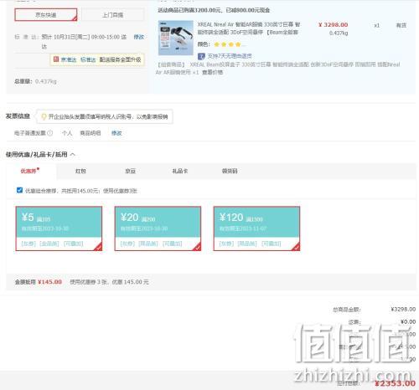Click the info icon beside 电子普通发票
The width and height of the screenshot is (419, 390).
[50, 133]
